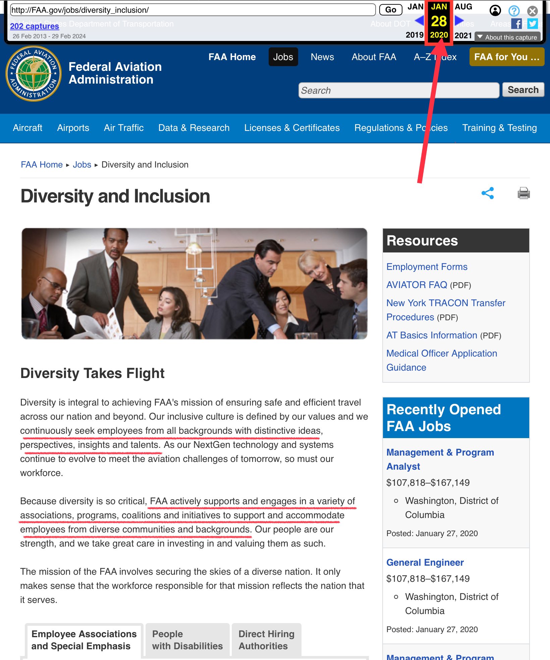Select JAN 2019 capture in timeline
Viewport: 550px width, 660px height.
click(415, 21)
